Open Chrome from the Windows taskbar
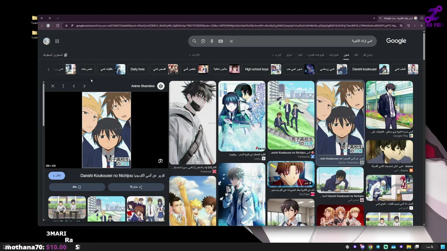 pos(370,247)
